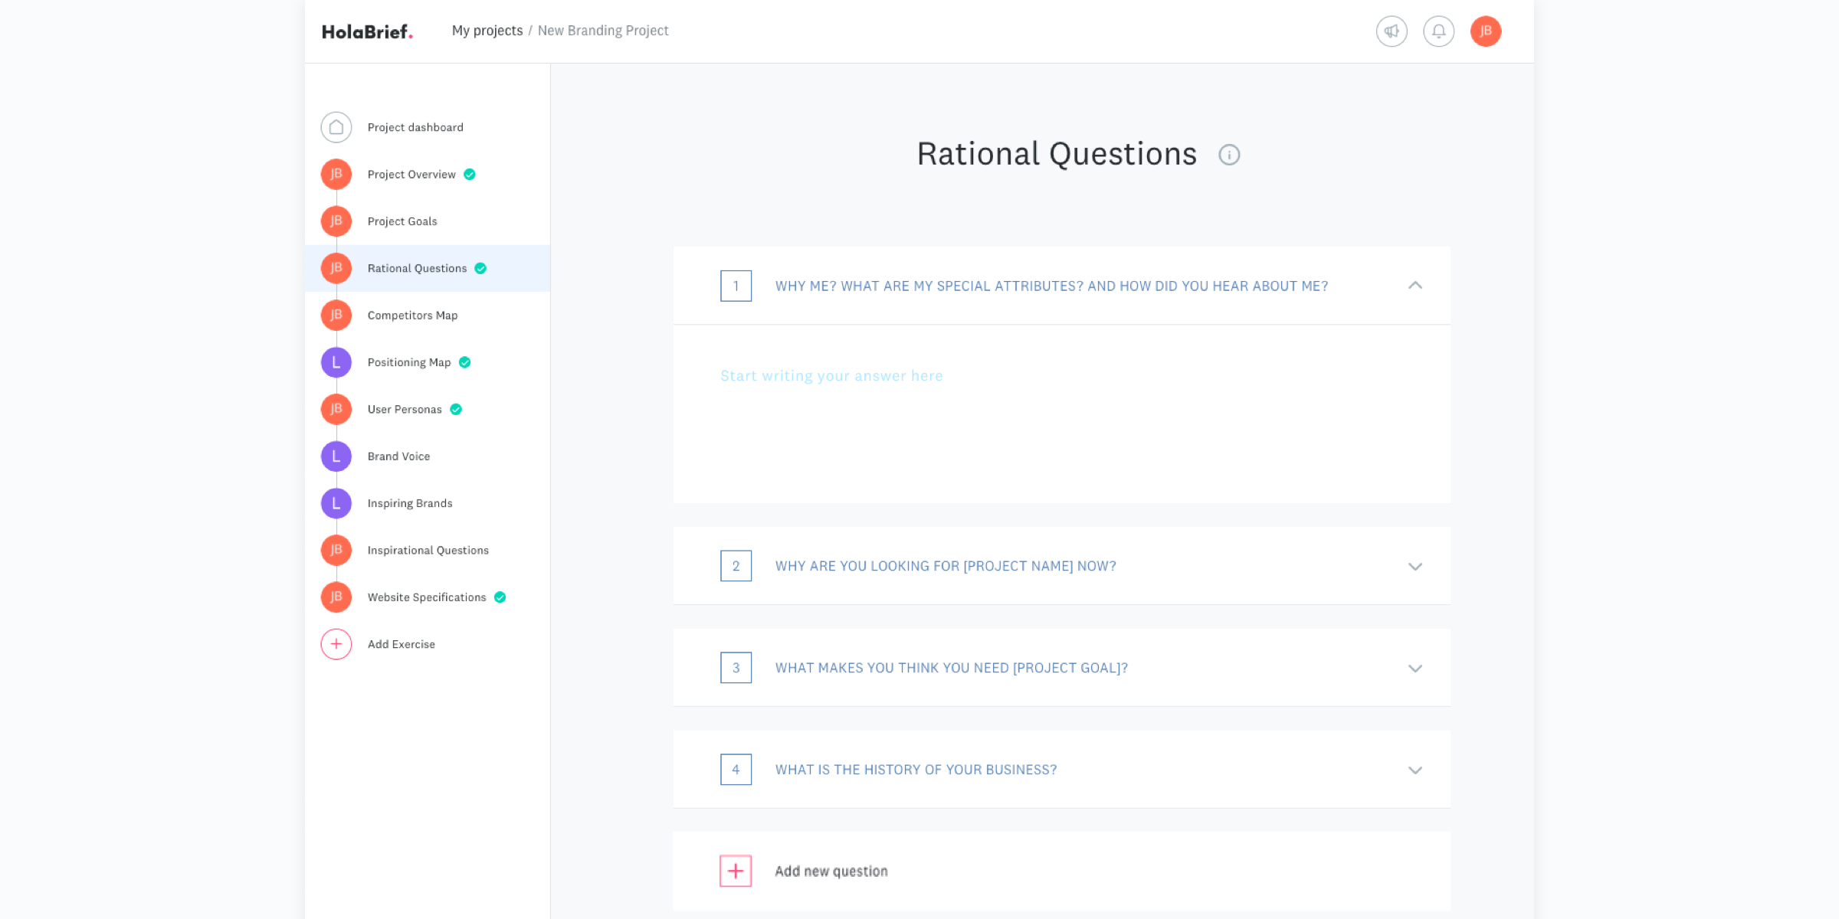Click the JB avatar beside Project Overview
This screenshot has width=1839, height=919.
pyautogui.click(x=336, y=175)
